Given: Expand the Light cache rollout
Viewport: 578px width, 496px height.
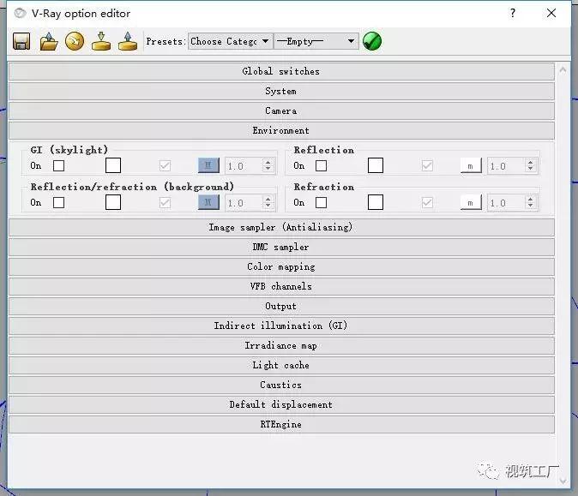Looking at the screenshot, I should tap(281, 365).
